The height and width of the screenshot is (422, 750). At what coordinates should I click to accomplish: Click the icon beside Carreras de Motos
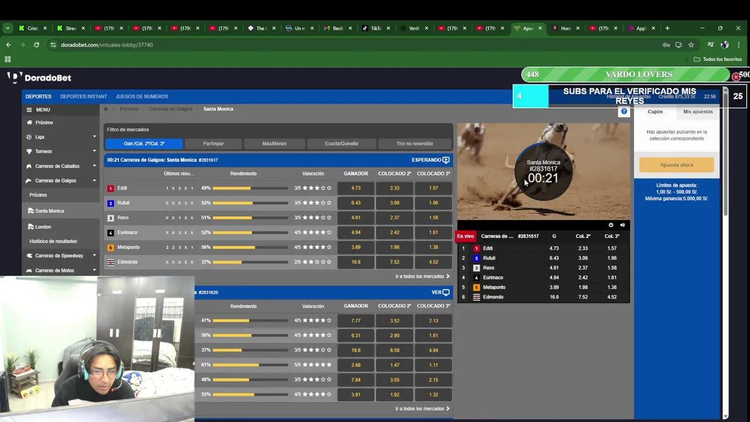(30, 270)
